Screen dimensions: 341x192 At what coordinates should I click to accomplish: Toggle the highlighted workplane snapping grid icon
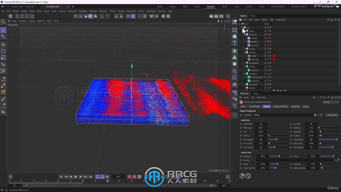click(133, 16)
